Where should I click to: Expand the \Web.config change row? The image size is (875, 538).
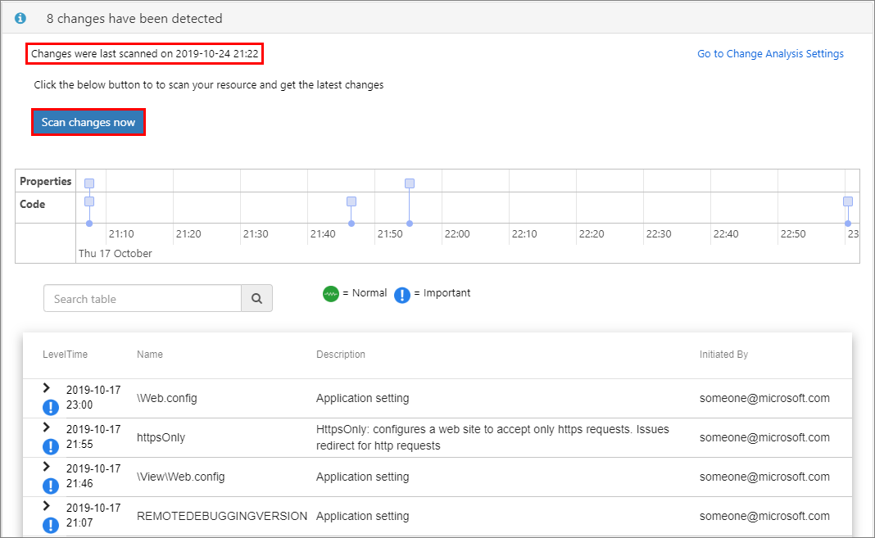[47, 388]
